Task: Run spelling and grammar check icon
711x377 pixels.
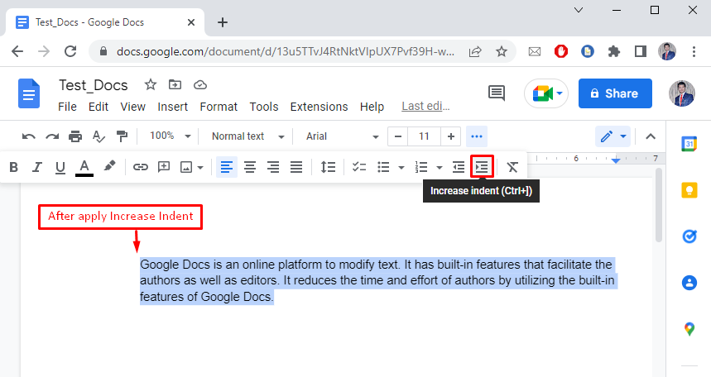Action: tap(98, 136)
